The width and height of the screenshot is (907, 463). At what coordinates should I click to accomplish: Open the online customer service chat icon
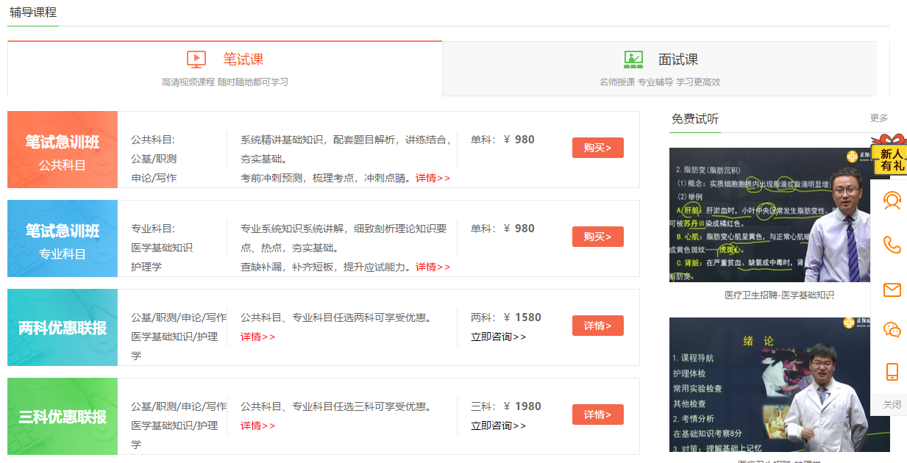892,201
